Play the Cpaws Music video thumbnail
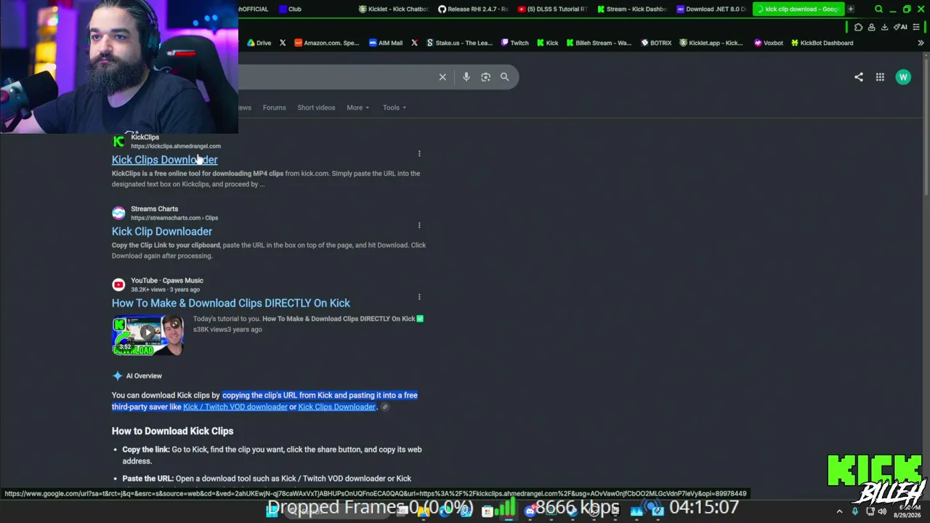Viewport: 930px width, 523px height. (x=147, y=335)
